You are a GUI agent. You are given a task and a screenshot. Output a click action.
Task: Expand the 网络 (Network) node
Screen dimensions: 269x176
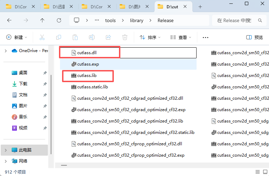pos(6,161)
